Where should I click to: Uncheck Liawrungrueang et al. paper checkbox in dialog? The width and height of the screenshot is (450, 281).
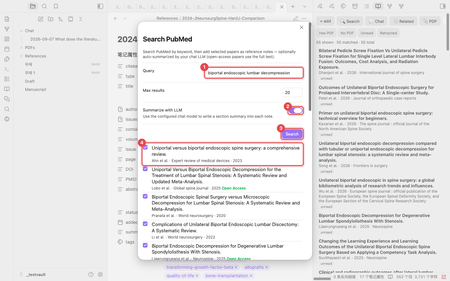(145, 245)
